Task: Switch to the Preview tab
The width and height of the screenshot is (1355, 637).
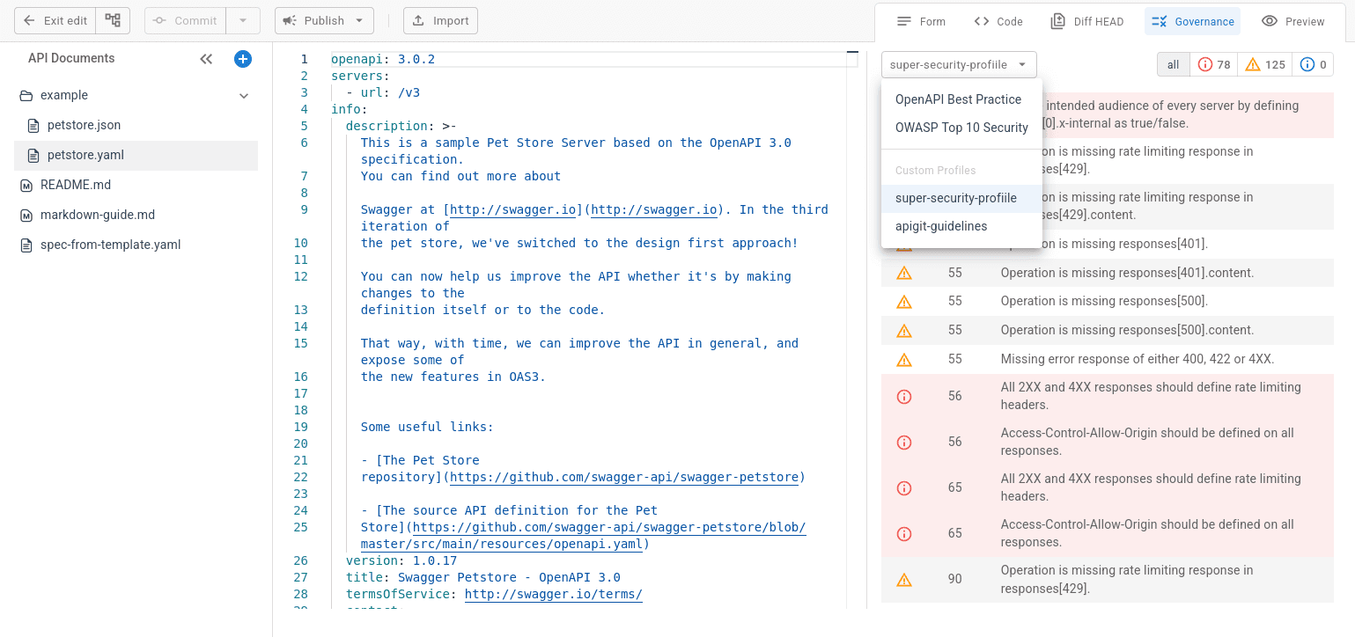Action: [1292, 21]
